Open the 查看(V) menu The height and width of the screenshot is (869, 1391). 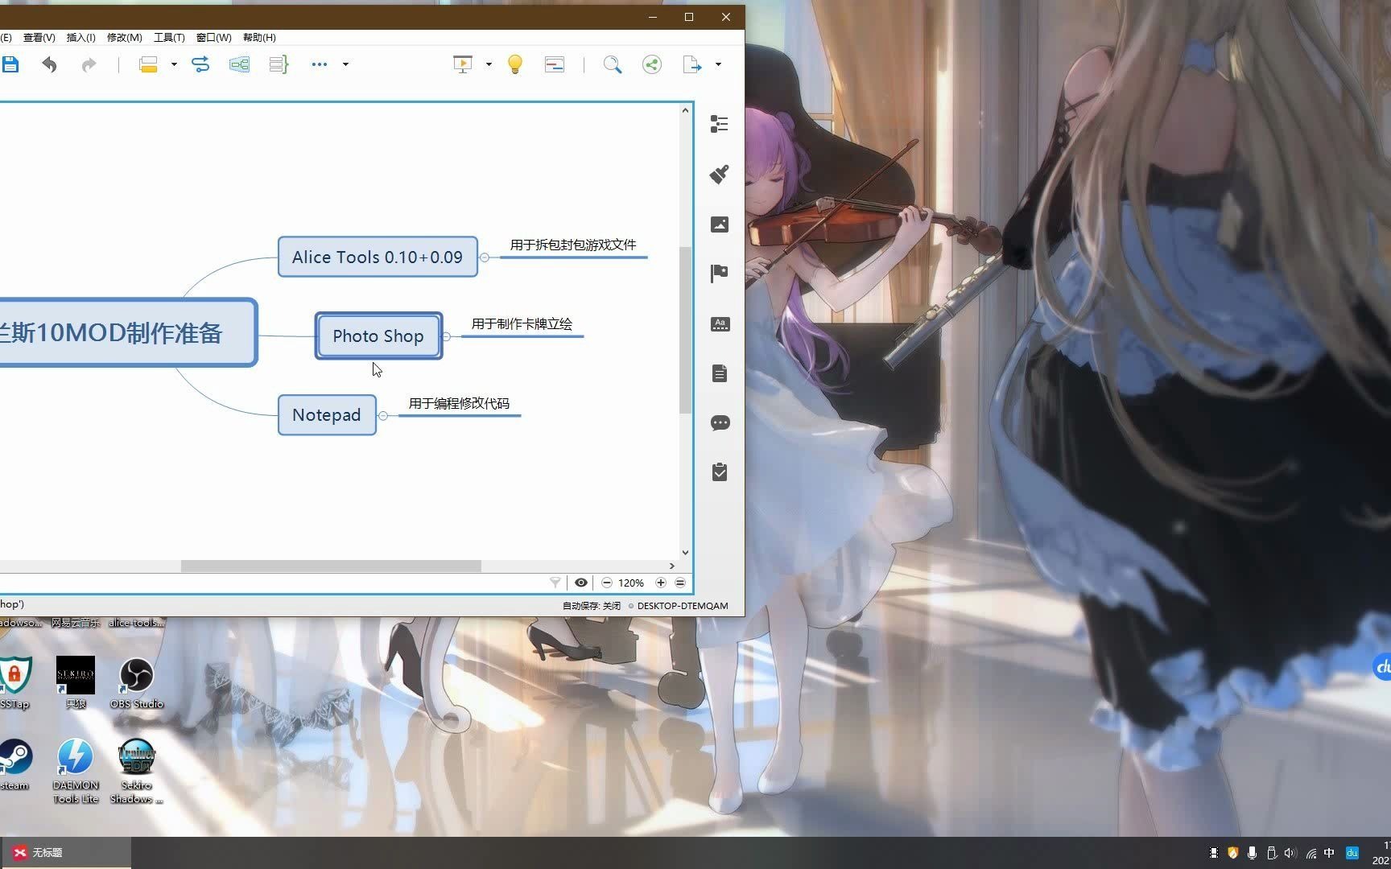click(39, 38)
